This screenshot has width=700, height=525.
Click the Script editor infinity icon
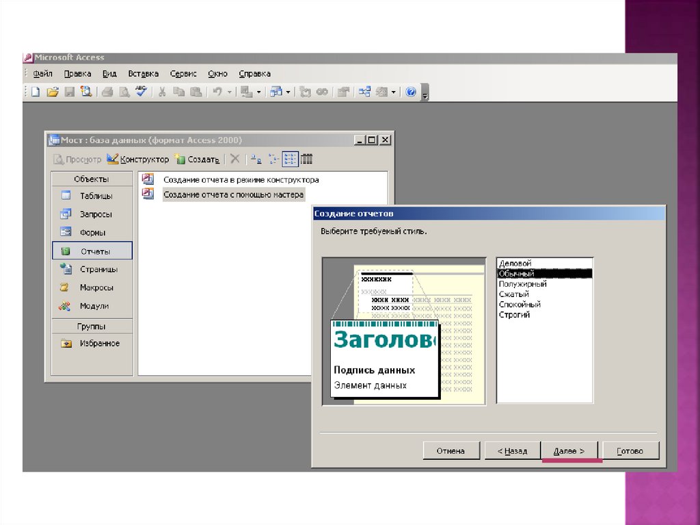tap(322, 92)
